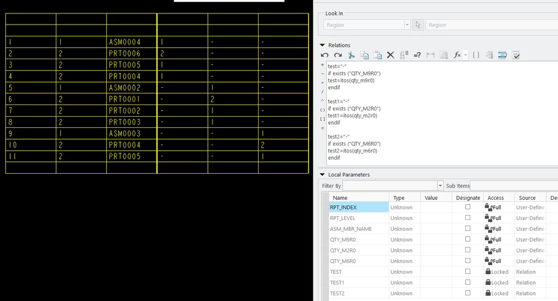Sort parameters by Type column
This screenshot has width=558, height=301.
(404, 198)
